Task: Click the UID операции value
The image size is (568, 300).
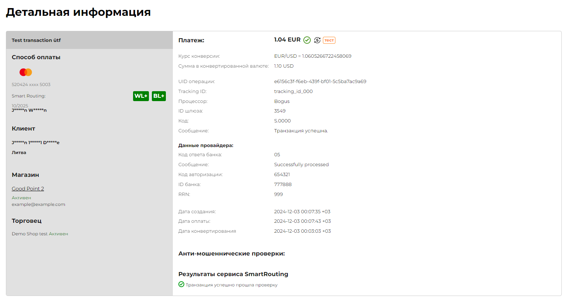Action: (x=320, y=82)
